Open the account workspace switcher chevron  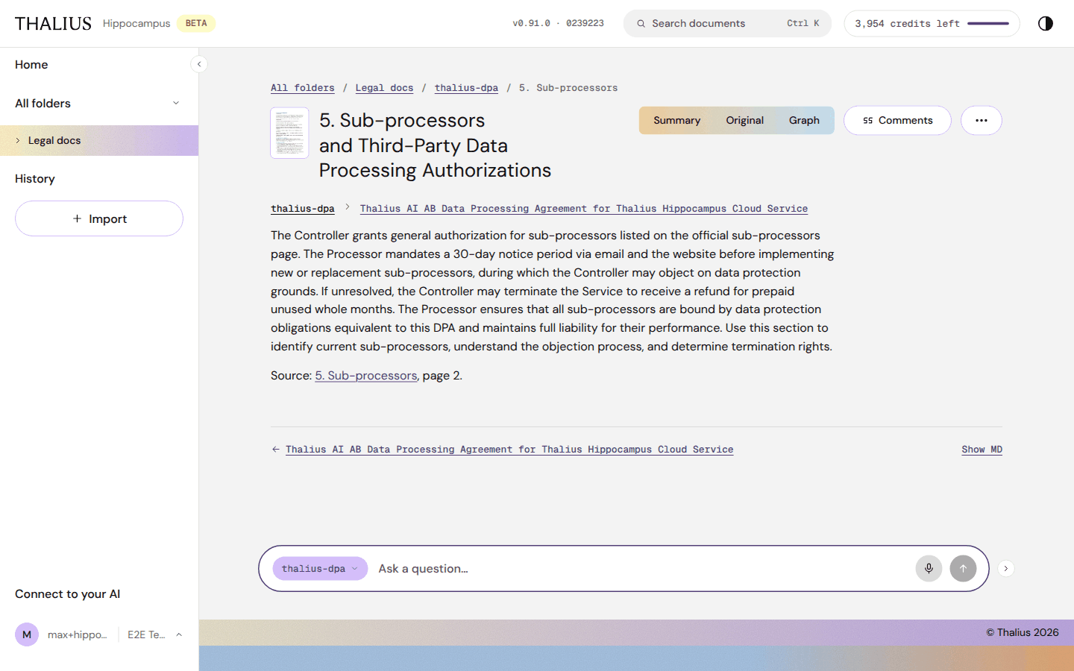tap(179, 634)
